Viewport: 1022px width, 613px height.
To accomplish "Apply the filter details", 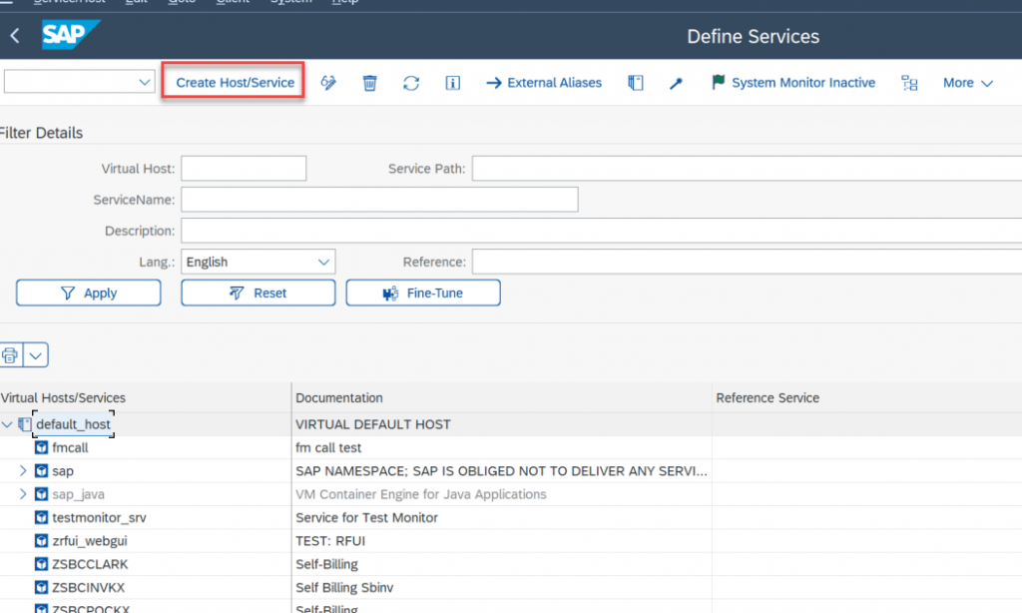I will tap(89, 293).
